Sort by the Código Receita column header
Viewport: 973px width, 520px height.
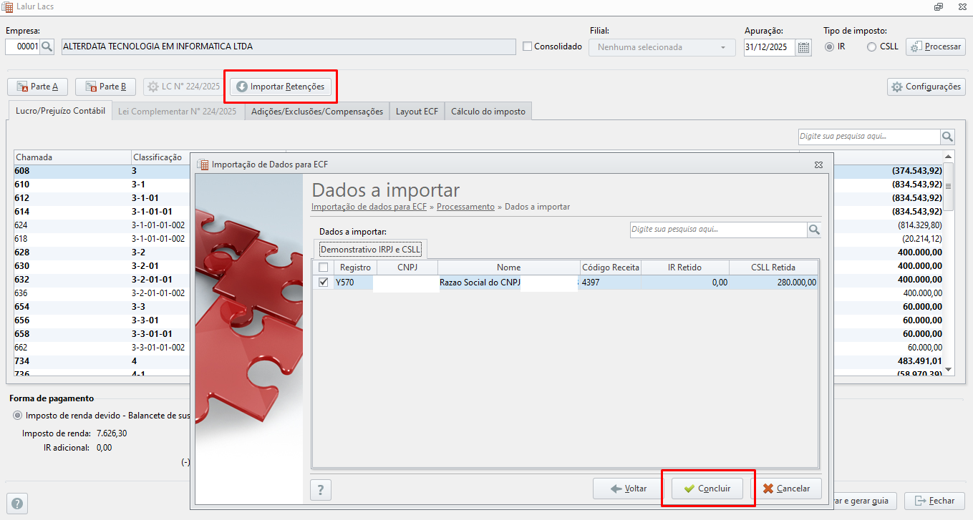(610, 267)
